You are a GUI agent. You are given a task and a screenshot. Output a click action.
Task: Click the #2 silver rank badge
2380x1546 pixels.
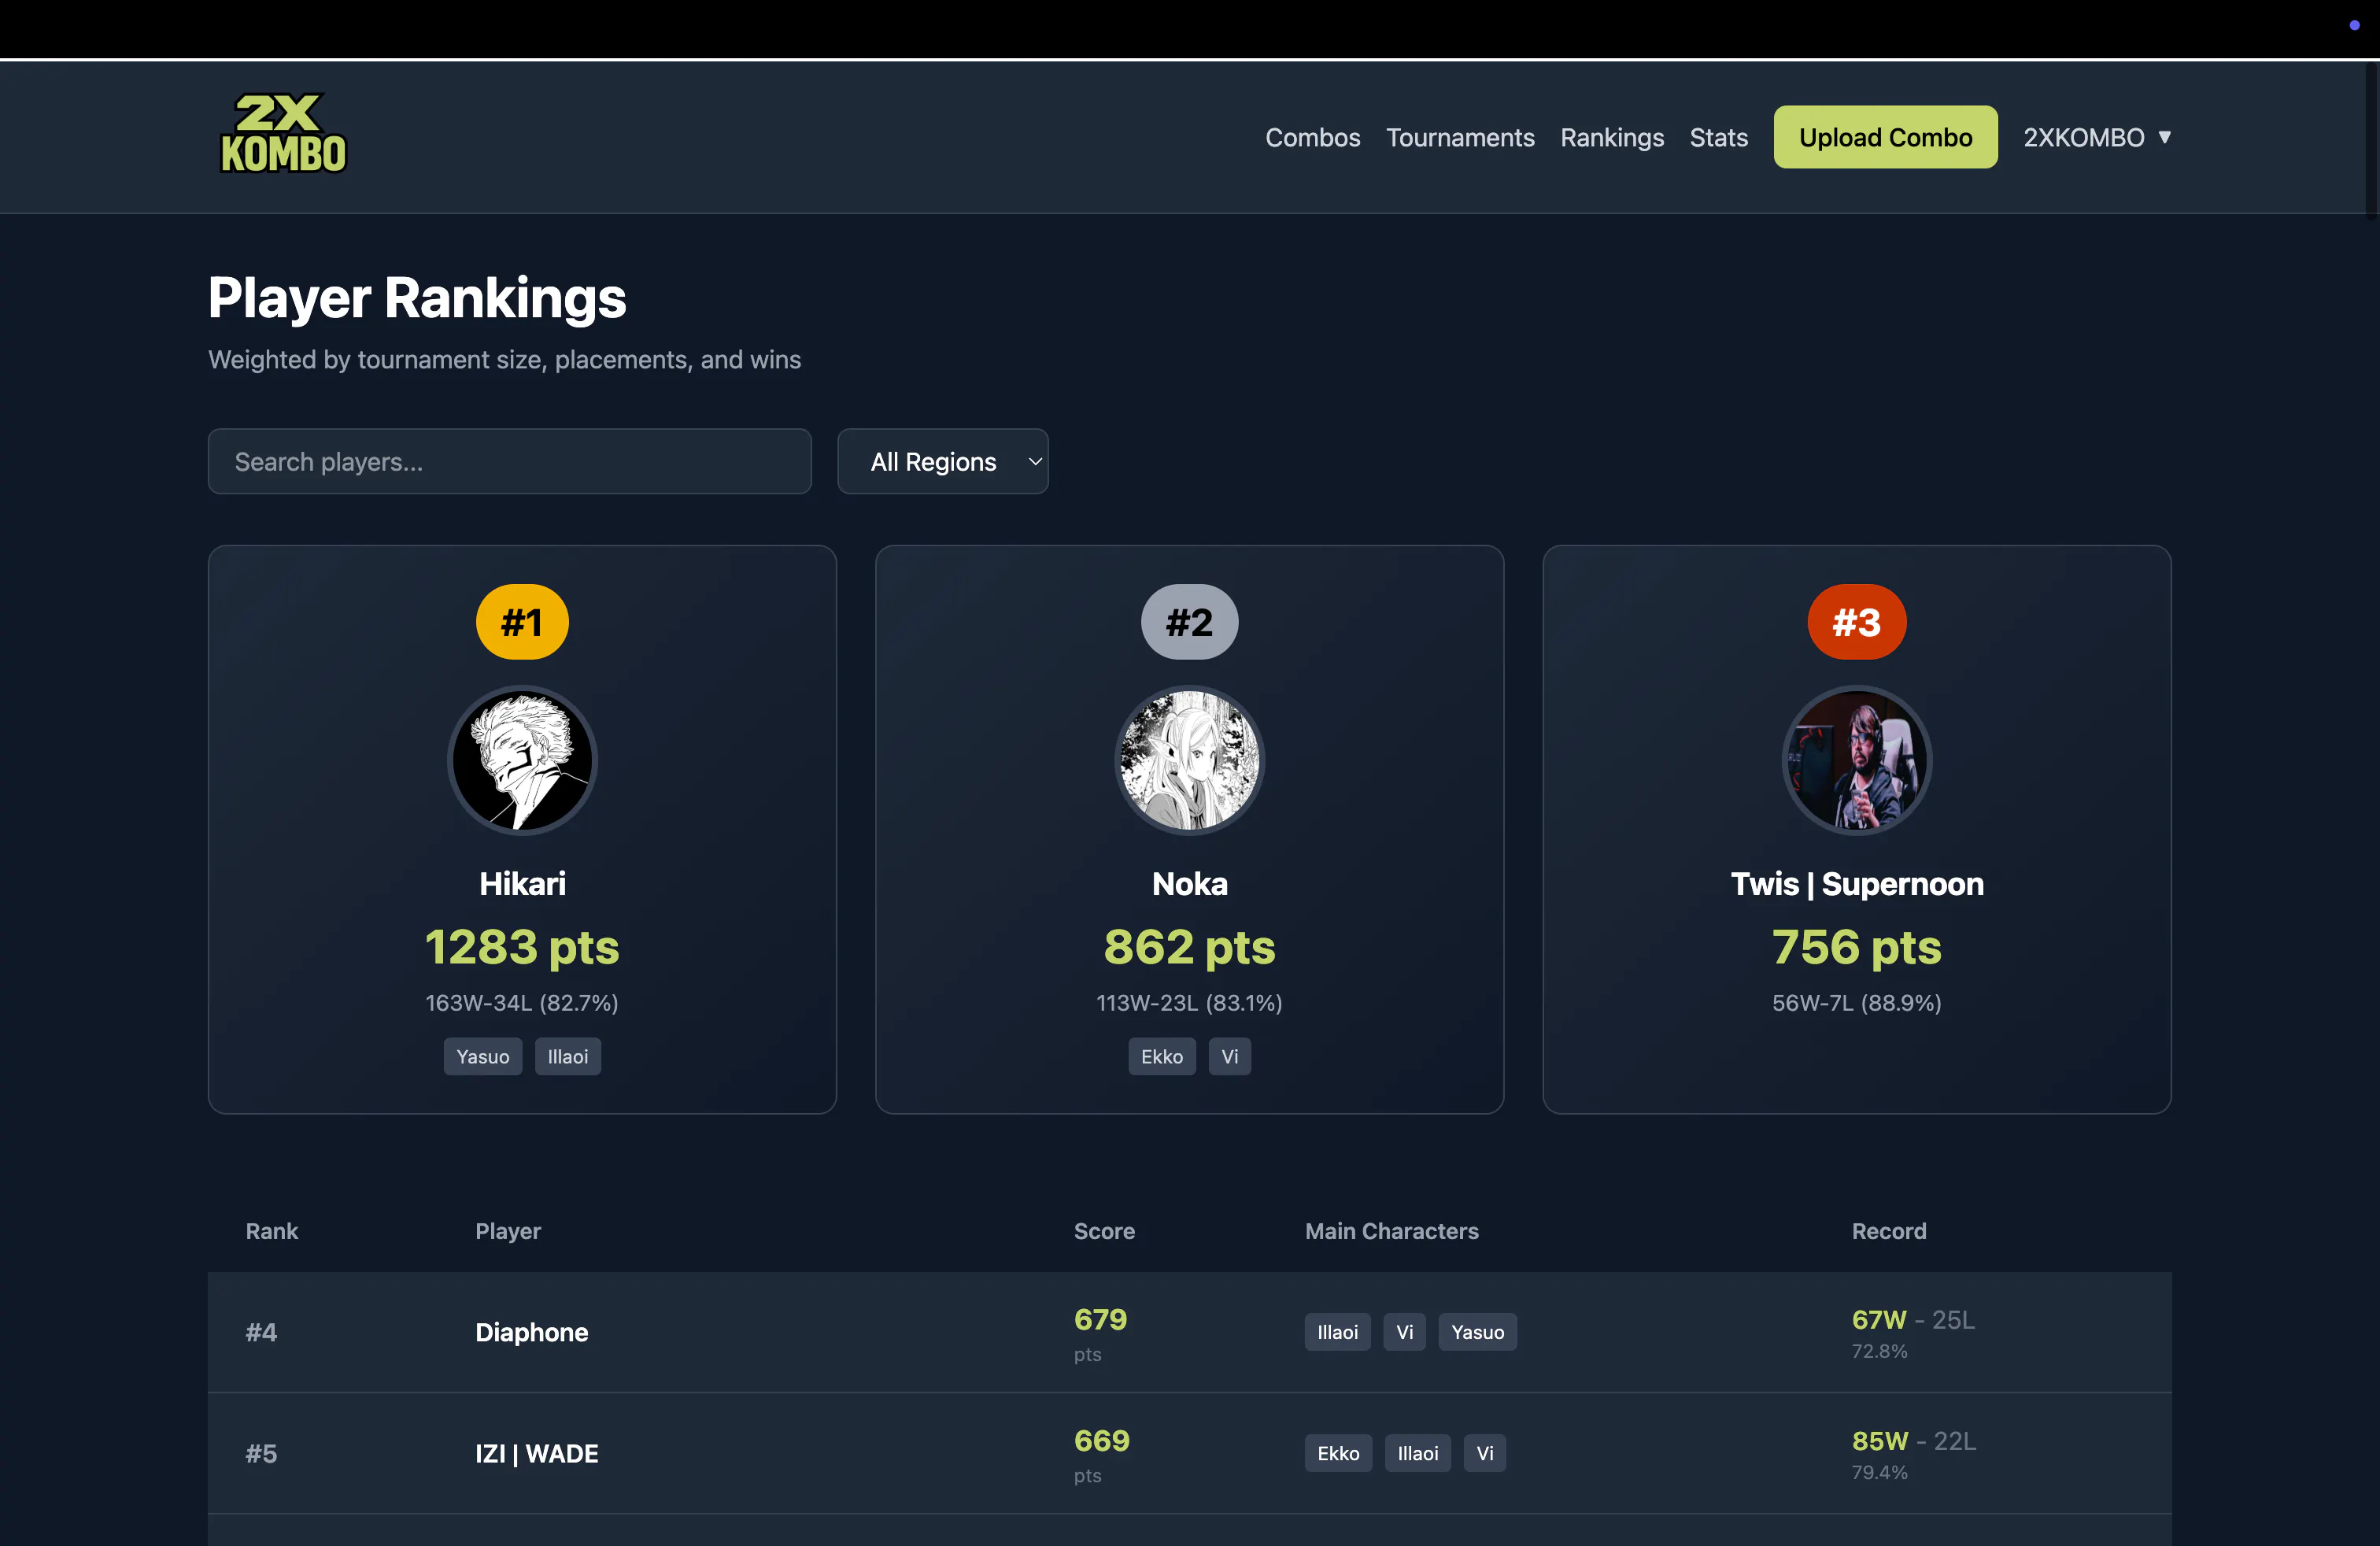point(1189,622)
